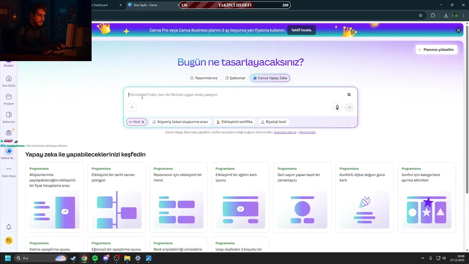Choose Etkileşimli sertifika suggestion
The image size is (469, 264).
[x=234, y=122]
